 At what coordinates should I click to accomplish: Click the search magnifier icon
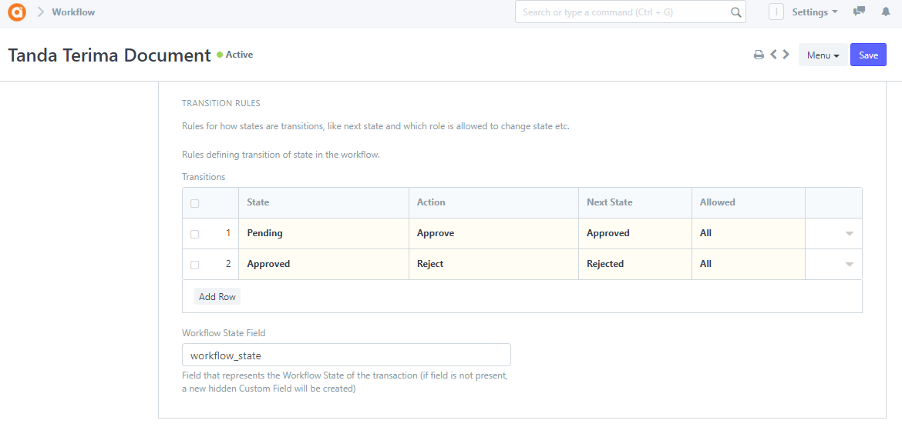pos(735,12)
